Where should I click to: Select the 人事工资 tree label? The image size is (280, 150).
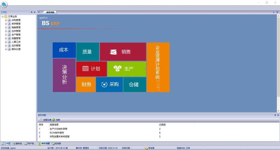coord(16,42)
